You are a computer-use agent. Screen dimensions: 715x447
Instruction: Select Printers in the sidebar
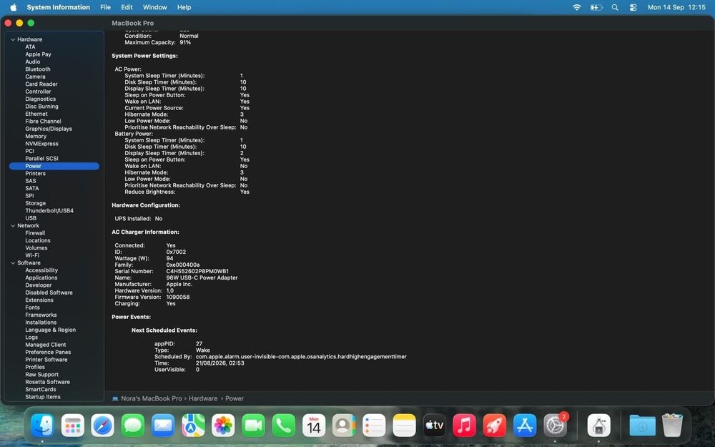coord(36,173)
